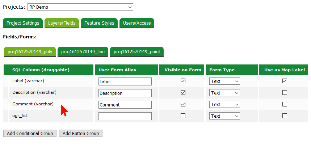Viewport: 311px width, 151px height.
Task: Expand Form Type dropdown for Label row
Action: click(224, 81)
